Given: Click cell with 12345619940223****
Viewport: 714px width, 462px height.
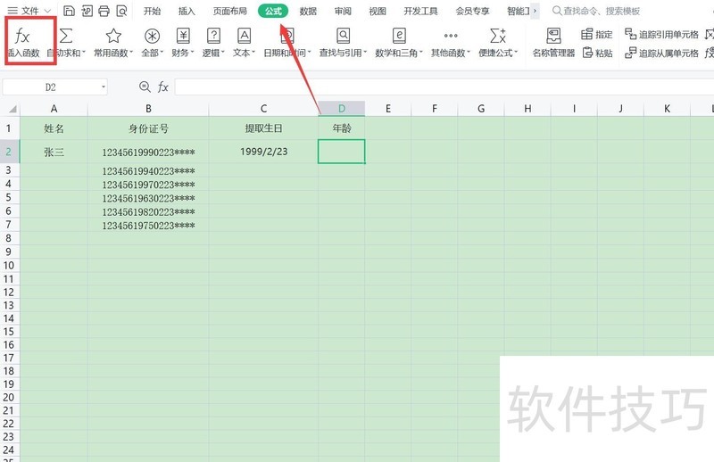Looking at the screenshot, I should click(148, 170).
